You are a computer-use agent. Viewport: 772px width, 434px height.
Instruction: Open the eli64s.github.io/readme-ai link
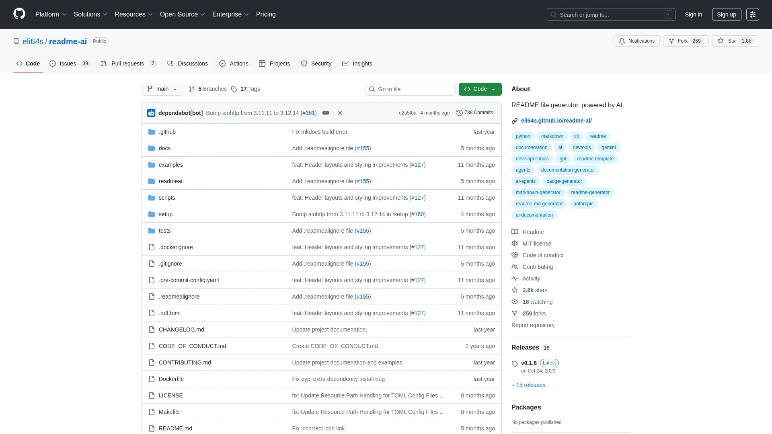556,121
